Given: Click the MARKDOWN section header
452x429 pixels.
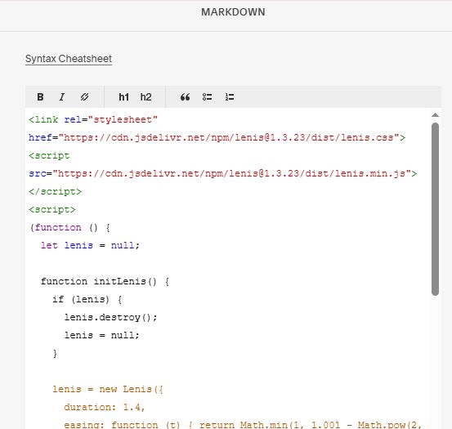Looking at the screenshot, I should click(x=233, y=12).
